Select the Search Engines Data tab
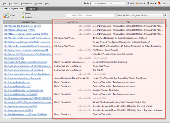Screen dimensions: 170x123 pos(13,9)
